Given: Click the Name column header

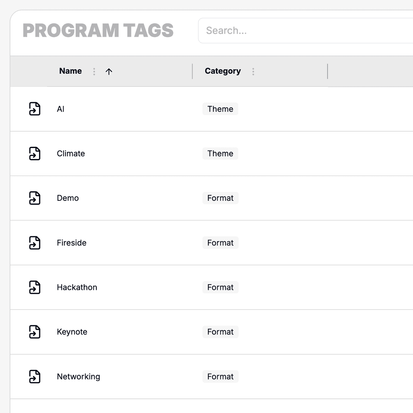Looking at the screenshot, I should click(x=70, y=71).
